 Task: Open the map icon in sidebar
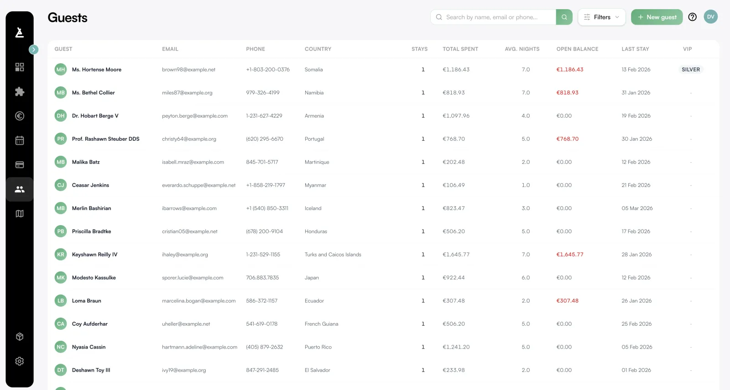click(20, 214)
